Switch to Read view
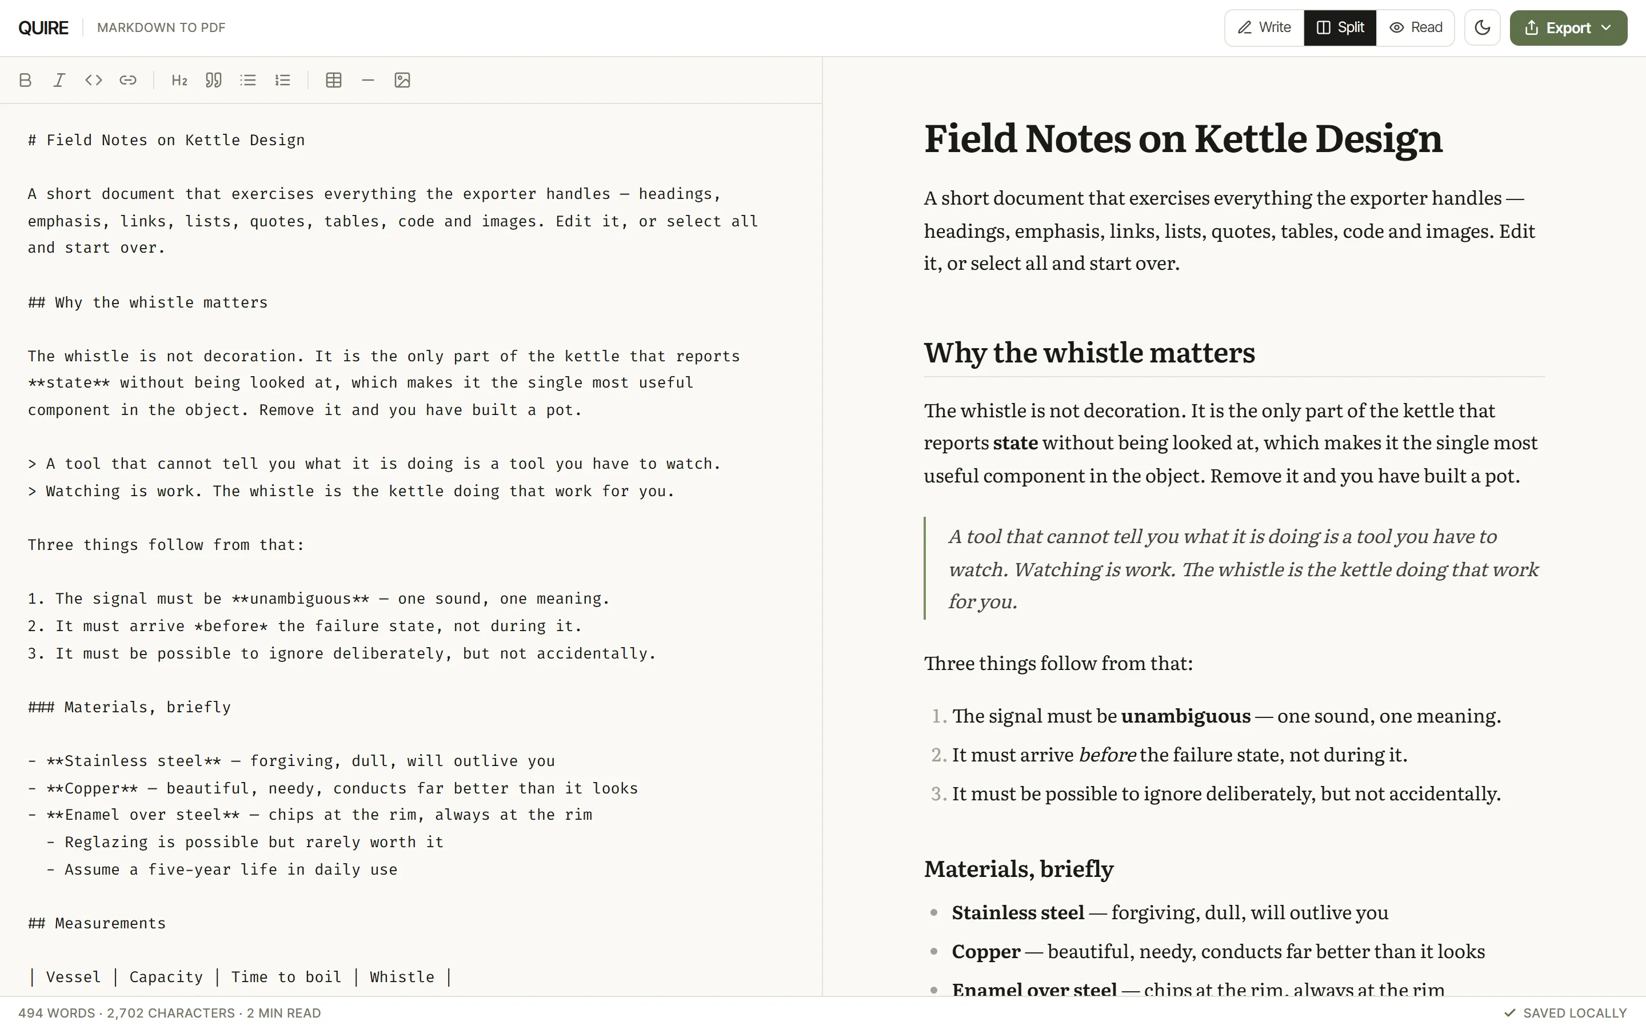 [x=1416, y=28]
